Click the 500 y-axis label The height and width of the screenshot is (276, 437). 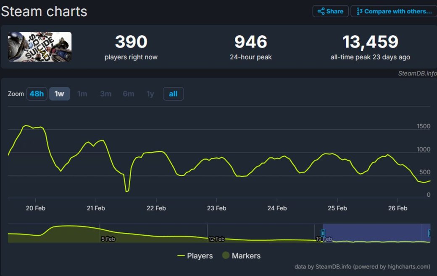425,172
